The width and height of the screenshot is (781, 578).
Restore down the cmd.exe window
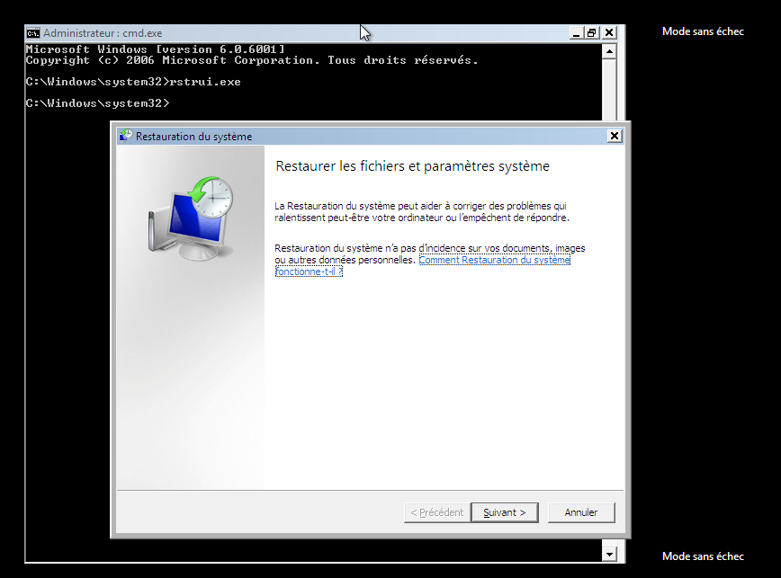point(592,33)
